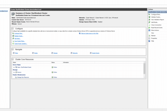The height and width of the screenshot is (111, 167).
Task: Click the shortcut icon beside the Roles link
Action: 14,53
